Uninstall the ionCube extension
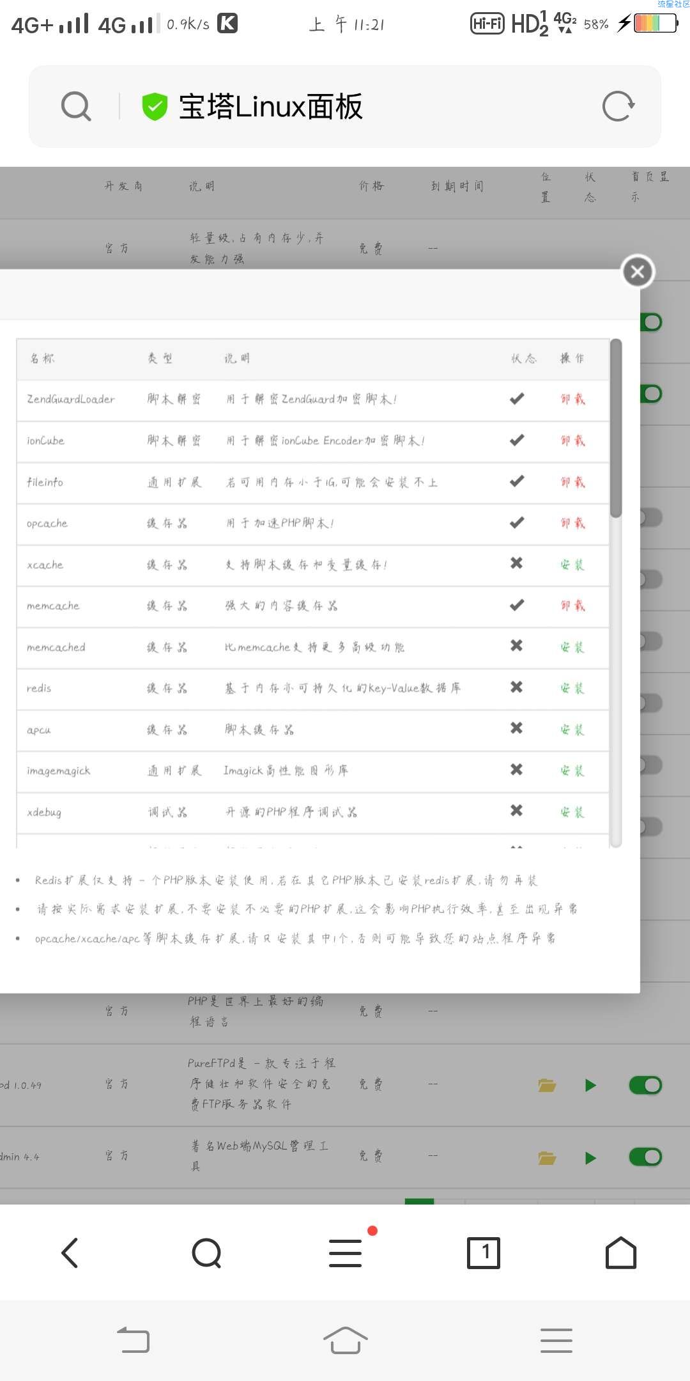The height and width of the screenshot is (1381, 690). (572, 441)
